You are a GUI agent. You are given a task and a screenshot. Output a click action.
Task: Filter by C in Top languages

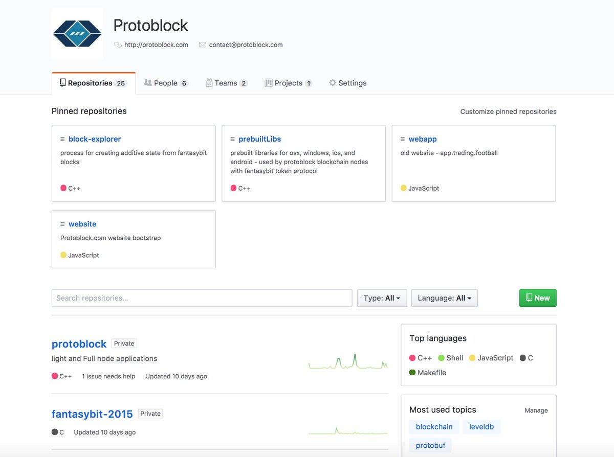pyautogui.click(x=527, y=358)
